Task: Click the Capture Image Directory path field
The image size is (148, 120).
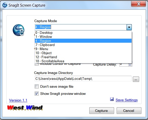Action: tap(83, 79)
